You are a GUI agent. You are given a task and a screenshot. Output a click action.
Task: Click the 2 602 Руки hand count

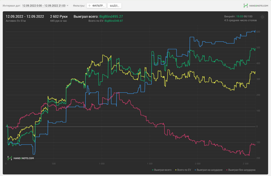(59, 17)
